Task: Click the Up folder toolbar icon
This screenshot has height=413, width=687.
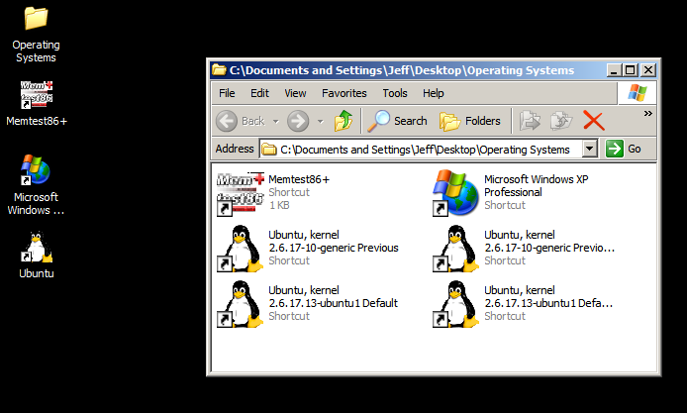Action: click(x=343, y=121)
